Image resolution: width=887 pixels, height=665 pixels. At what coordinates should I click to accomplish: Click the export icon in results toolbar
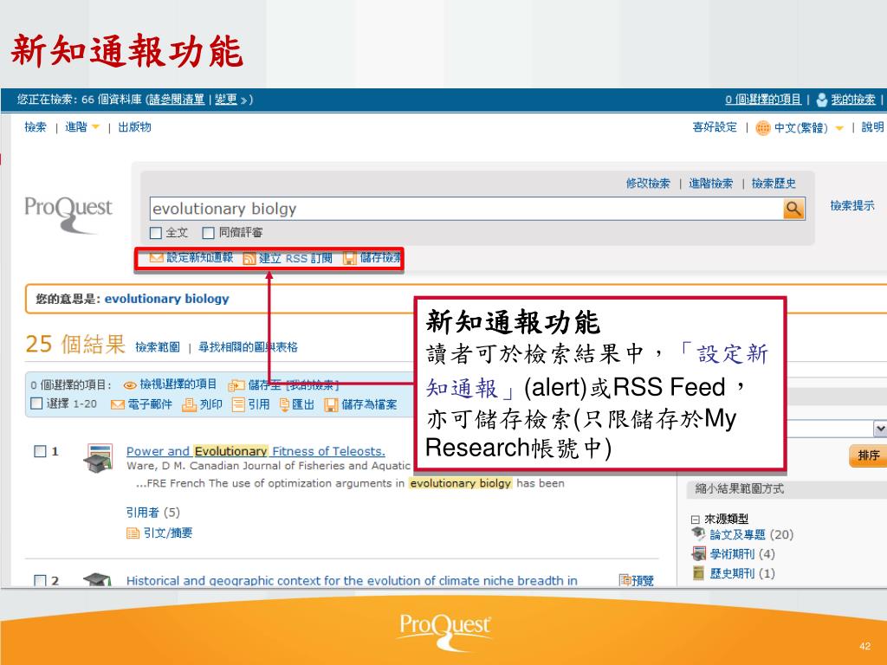point(284,404)
